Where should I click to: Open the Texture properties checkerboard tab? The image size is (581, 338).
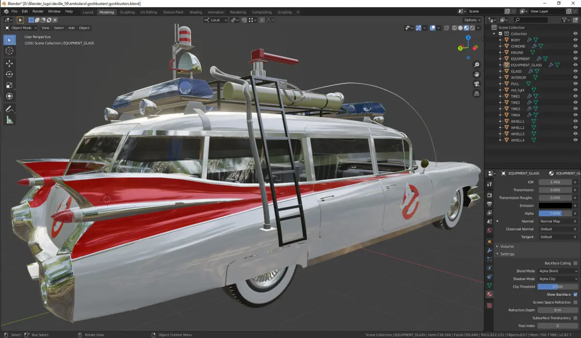coord(489,306)
